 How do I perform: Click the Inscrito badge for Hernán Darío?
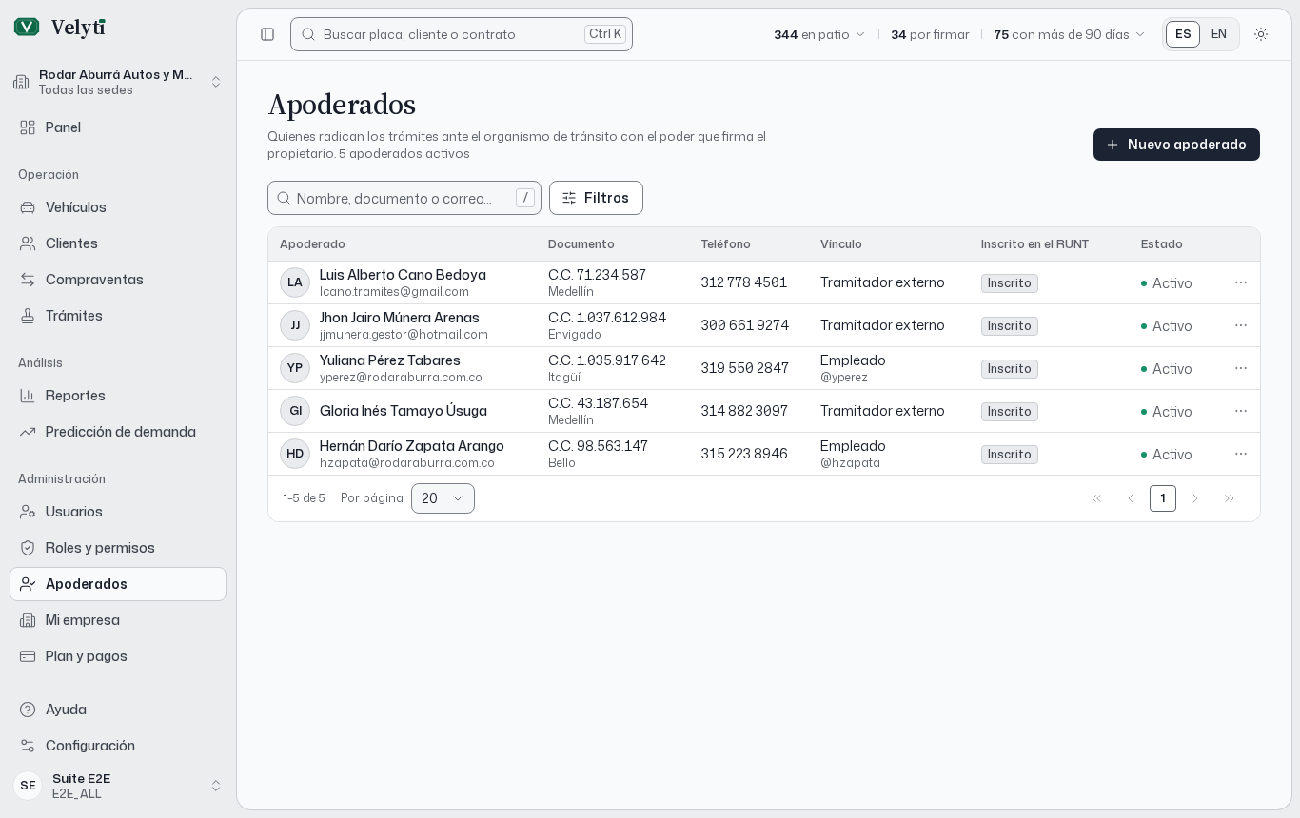click(1010, 455)
